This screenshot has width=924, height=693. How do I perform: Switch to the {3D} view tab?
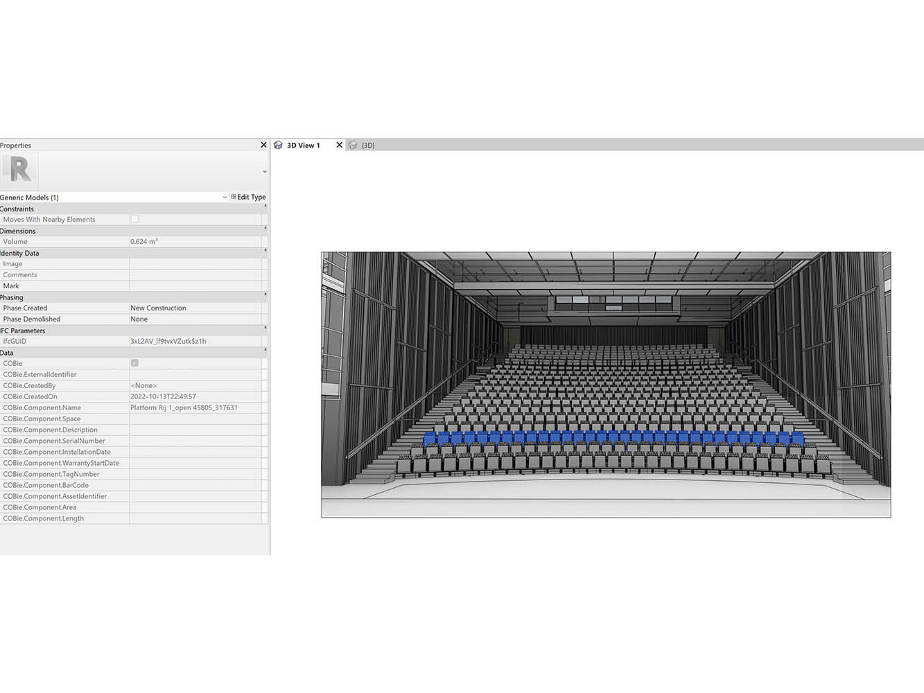[x=367, y=146]
